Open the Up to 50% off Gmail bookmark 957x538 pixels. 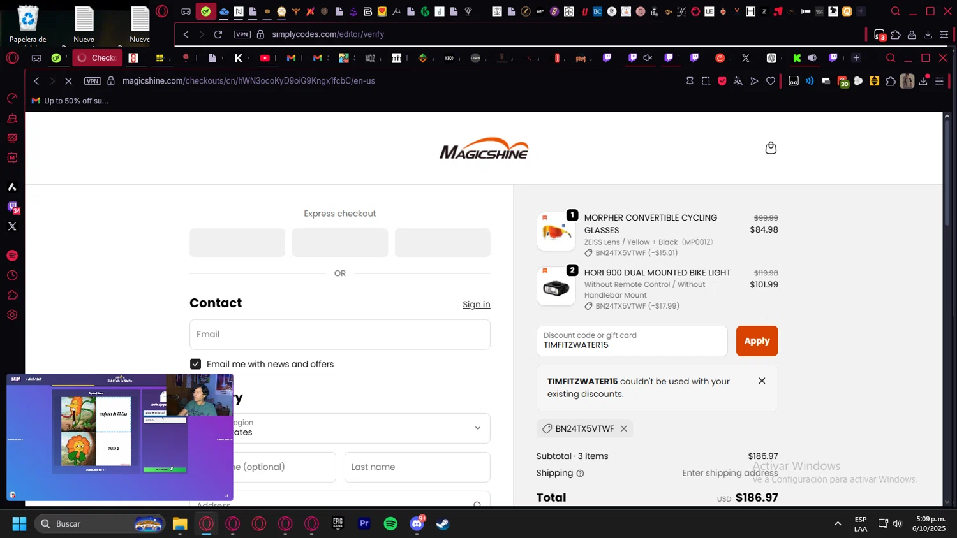(70, 101)
